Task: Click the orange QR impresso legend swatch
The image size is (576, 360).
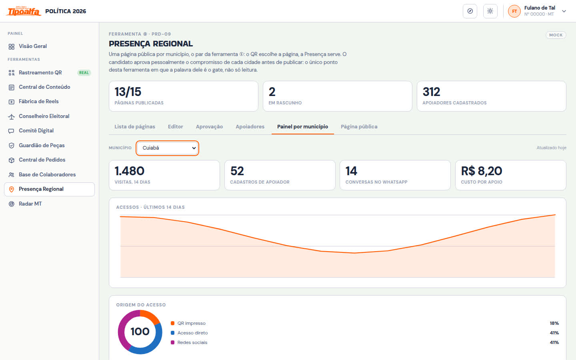Action: [x=172, y=323]
